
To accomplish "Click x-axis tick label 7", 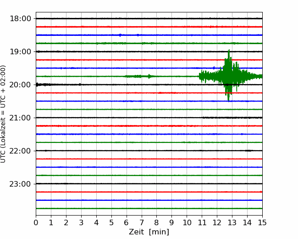I will [x=142, y=222].
